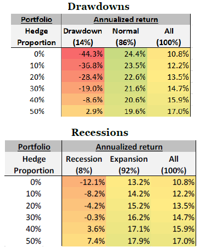Select the 2.9% drawdown cell
The height and width of the screenshot is (252, 200).
[x=83, y=111]
